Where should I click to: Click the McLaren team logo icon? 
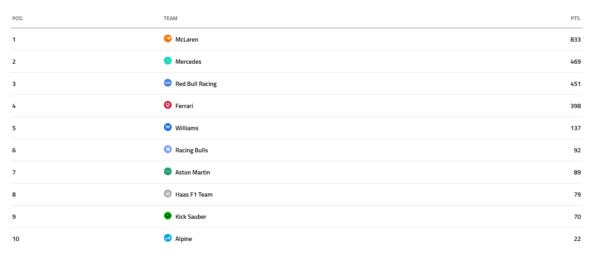[168, 38]
